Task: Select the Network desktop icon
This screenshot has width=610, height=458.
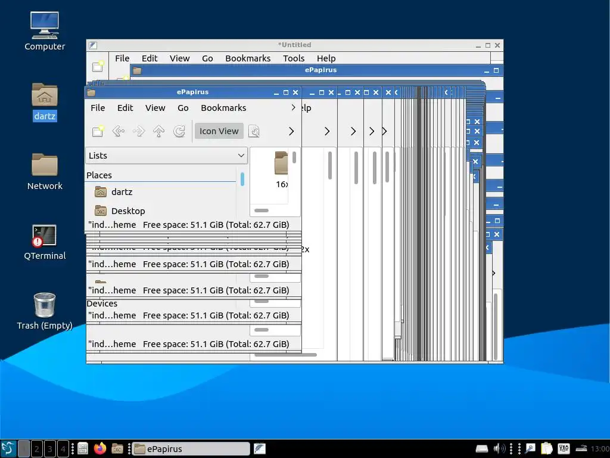Action: tap(45, 171)
